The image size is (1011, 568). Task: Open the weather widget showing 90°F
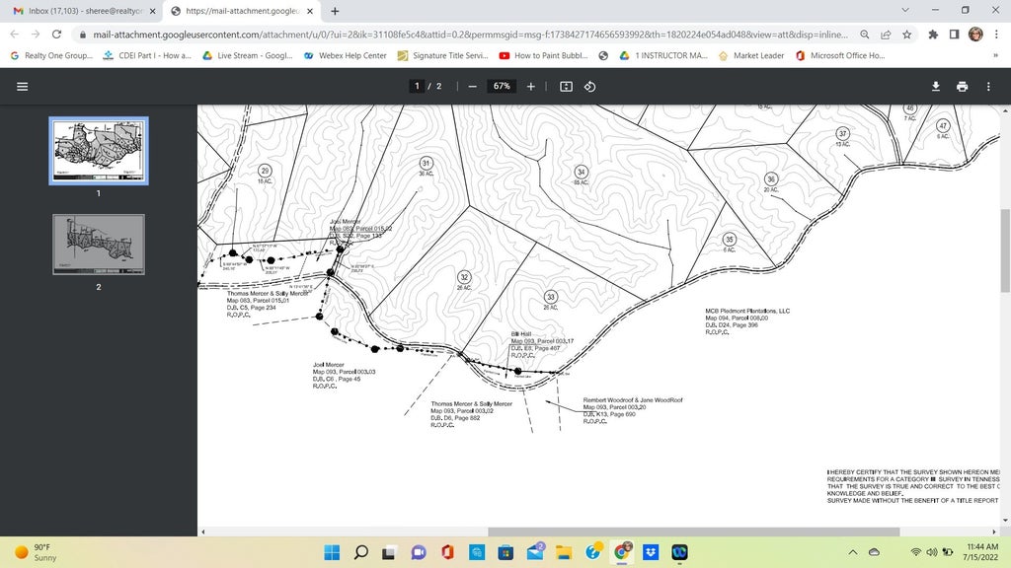click(36, 552)
